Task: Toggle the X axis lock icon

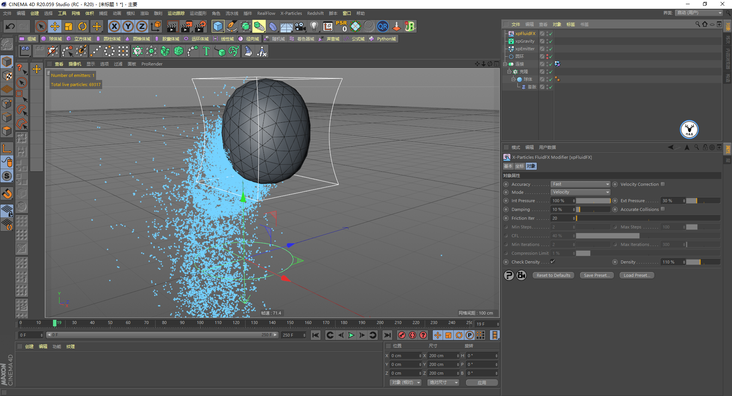Action: point(114,26)
